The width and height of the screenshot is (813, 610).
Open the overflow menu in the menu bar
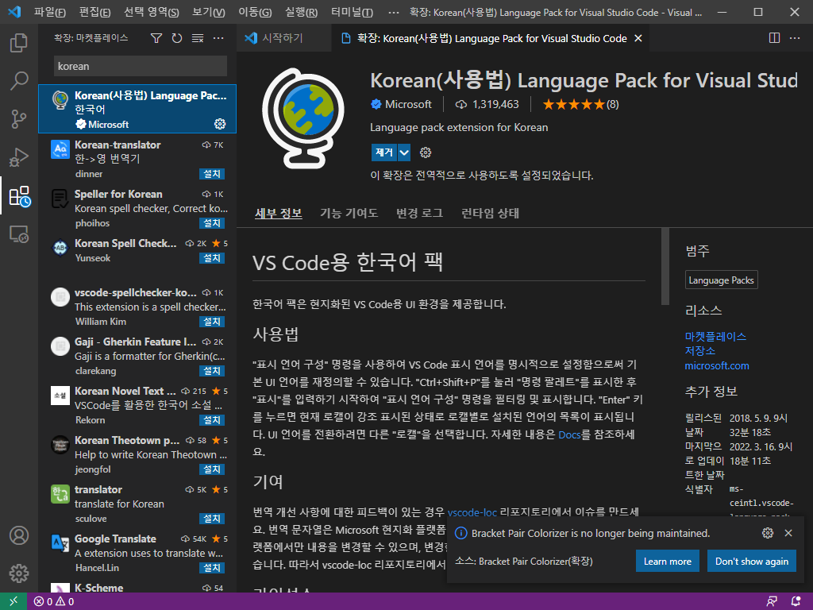tap(394, 12)
